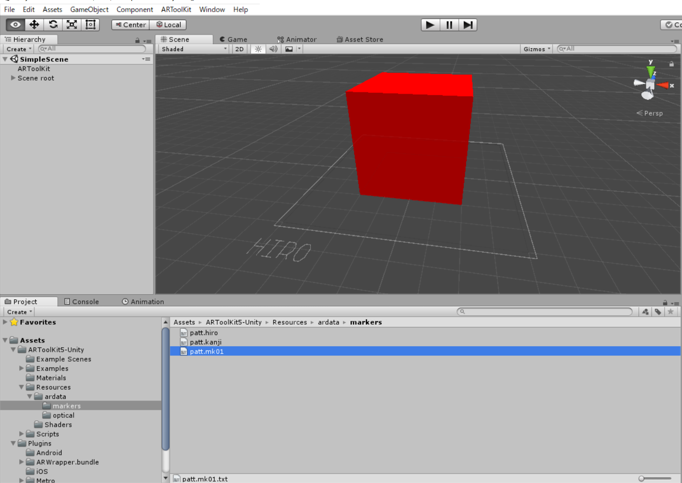The width and height of the screenshot is (682, 483).
Task: Adjust the project icon size slider
Action: click(642, 478)
